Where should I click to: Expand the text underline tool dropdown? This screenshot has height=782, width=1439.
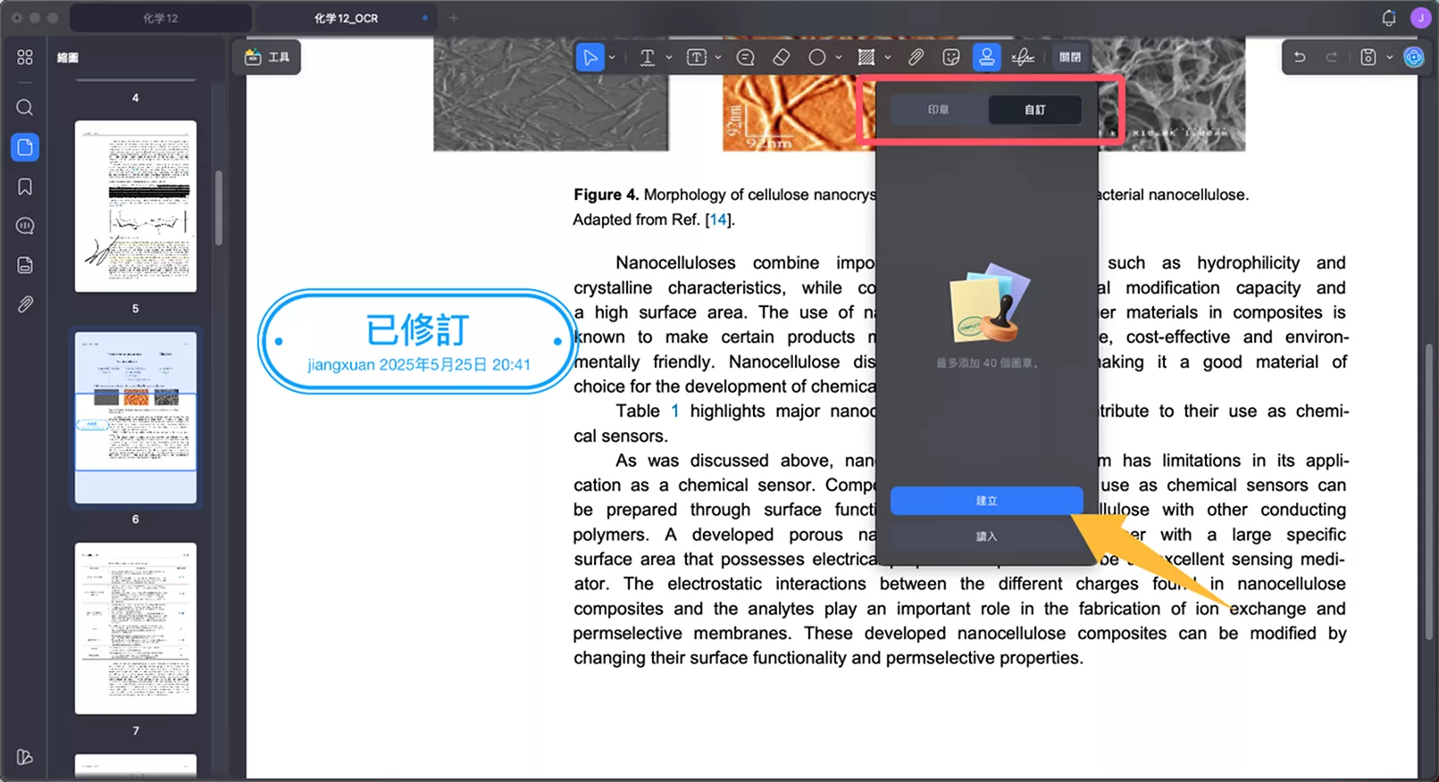(x=669, y=57)
